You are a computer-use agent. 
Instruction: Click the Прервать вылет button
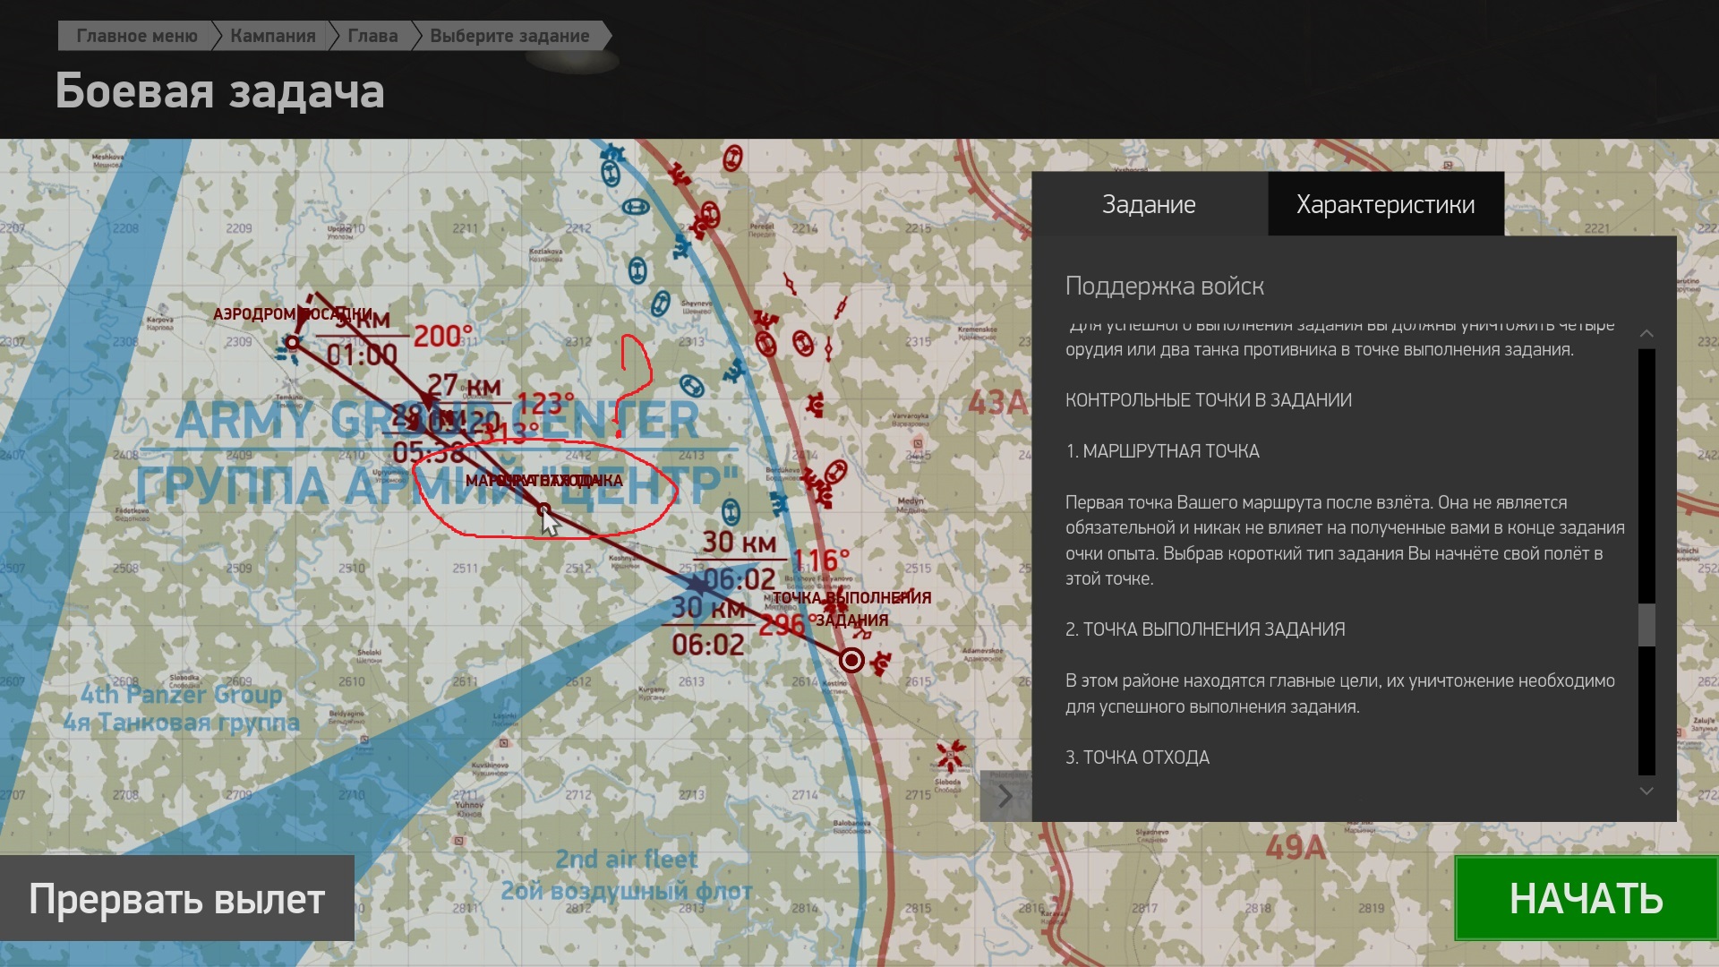pos(176,898)
